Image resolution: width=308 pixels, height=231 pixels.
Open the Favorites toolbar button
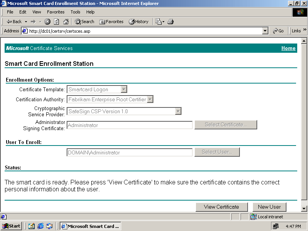[111, 22]
